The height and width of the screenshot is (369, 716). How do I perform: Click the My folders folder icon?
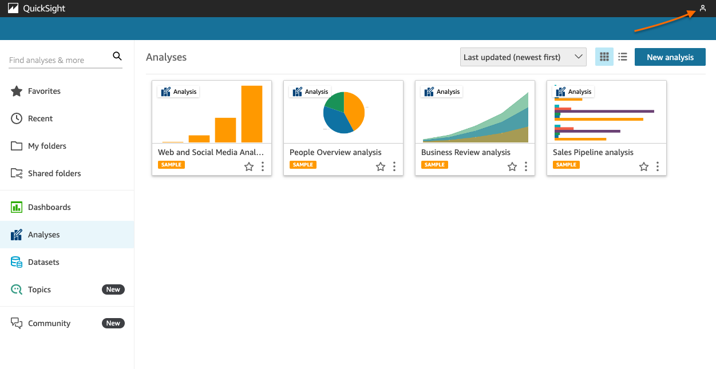17,146
